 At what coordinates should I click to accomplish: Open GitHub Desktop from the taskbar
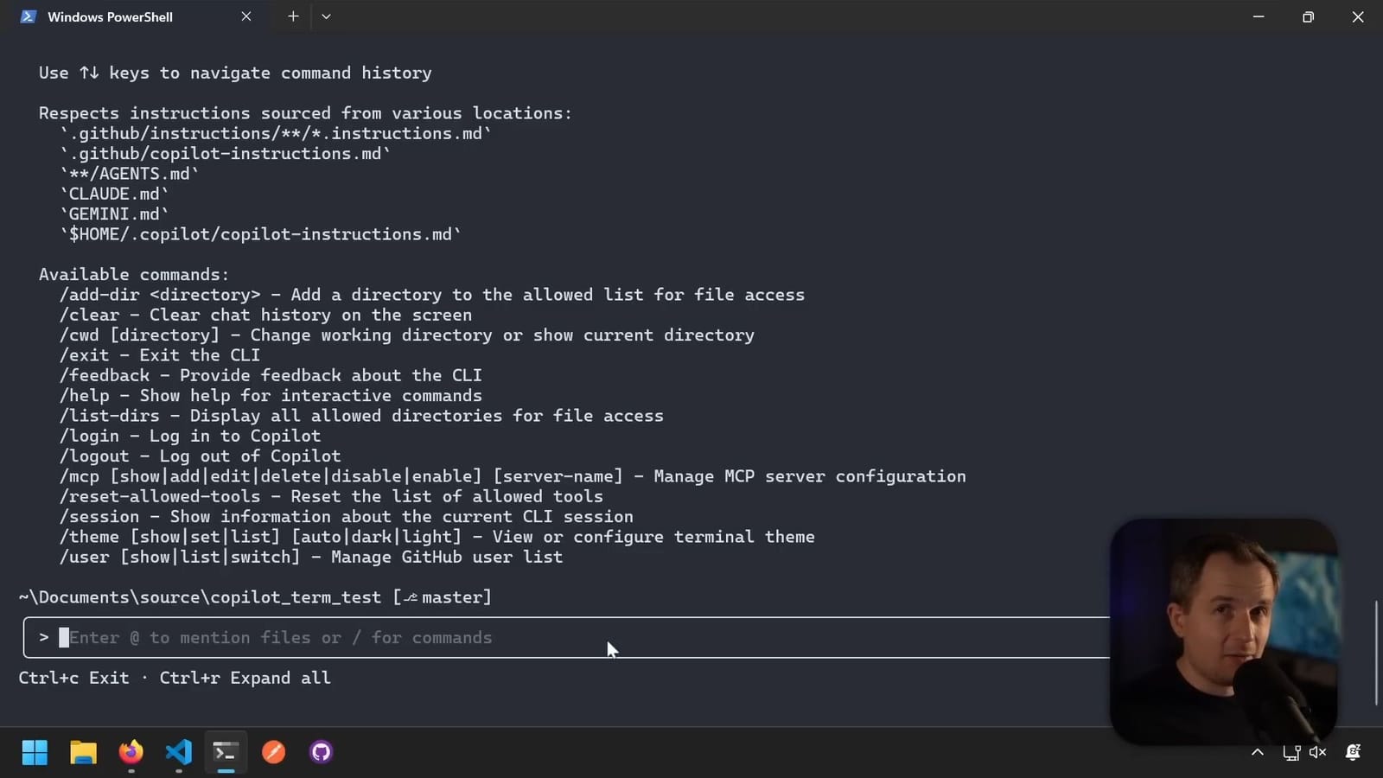click(320, 752)
